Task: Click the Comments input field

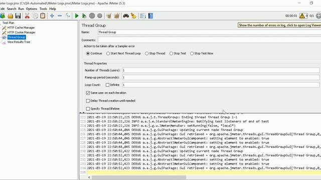Action: tap(209, 40)
